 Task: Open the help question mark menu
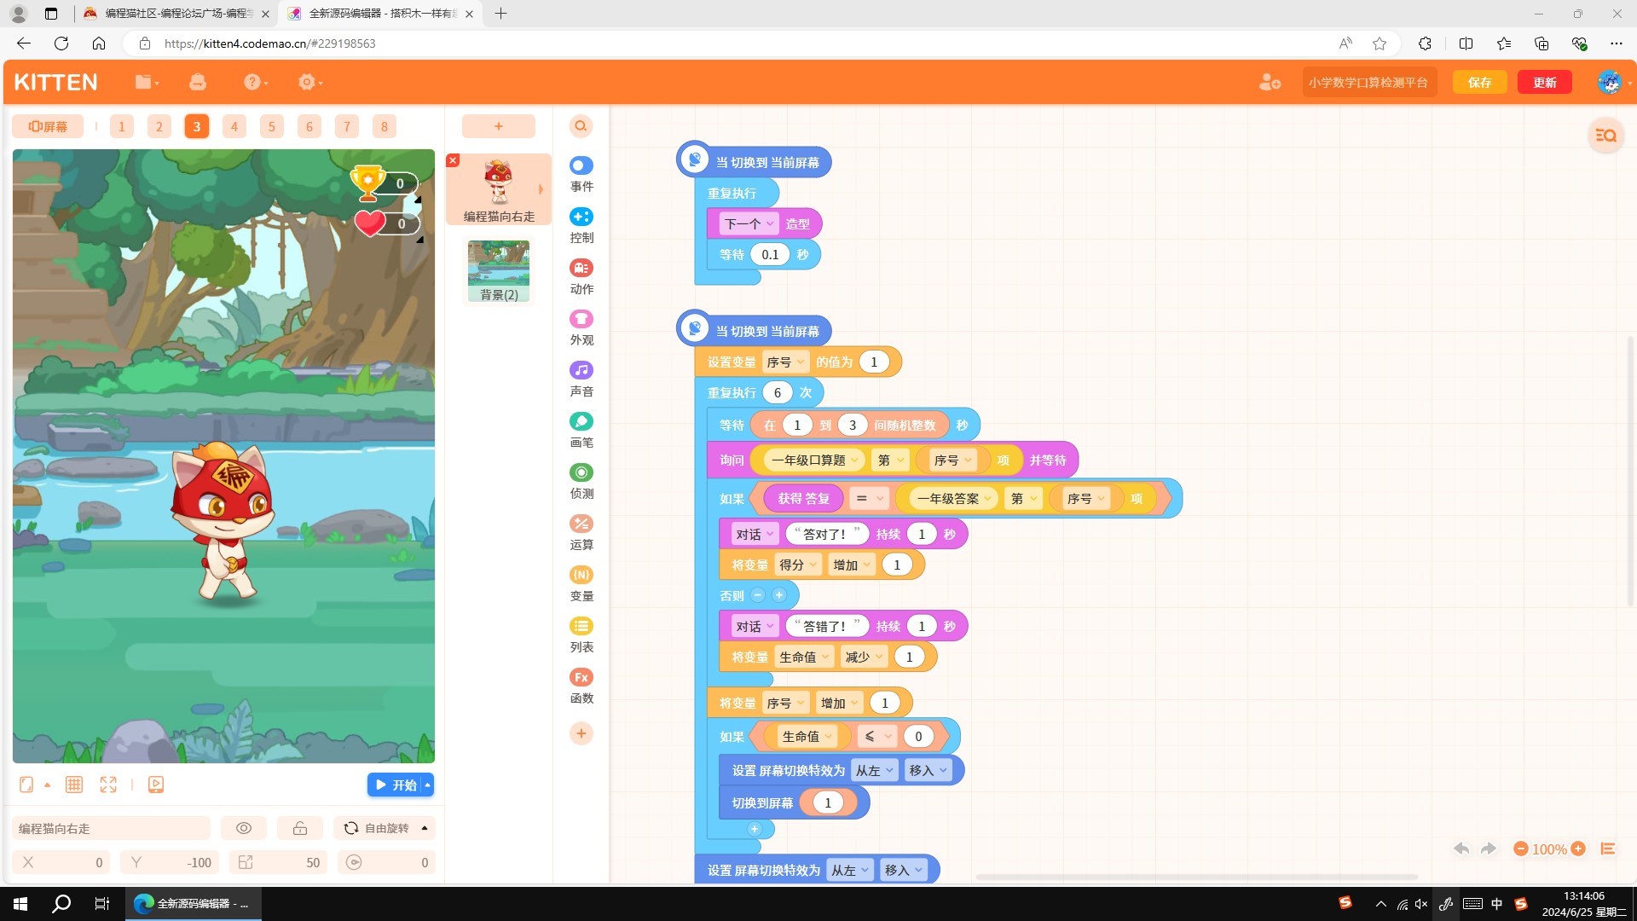coord(256,82)
